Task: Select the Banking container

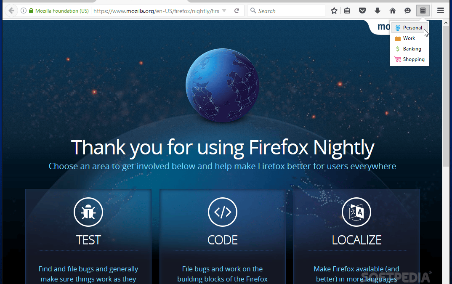Action: [x=409, y=49]
